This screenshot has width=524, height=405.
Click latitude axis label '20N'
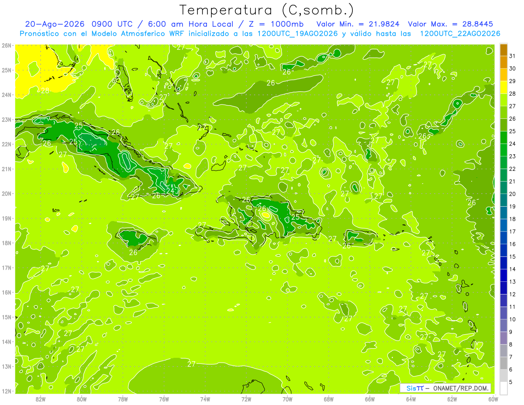click(7, 194)
